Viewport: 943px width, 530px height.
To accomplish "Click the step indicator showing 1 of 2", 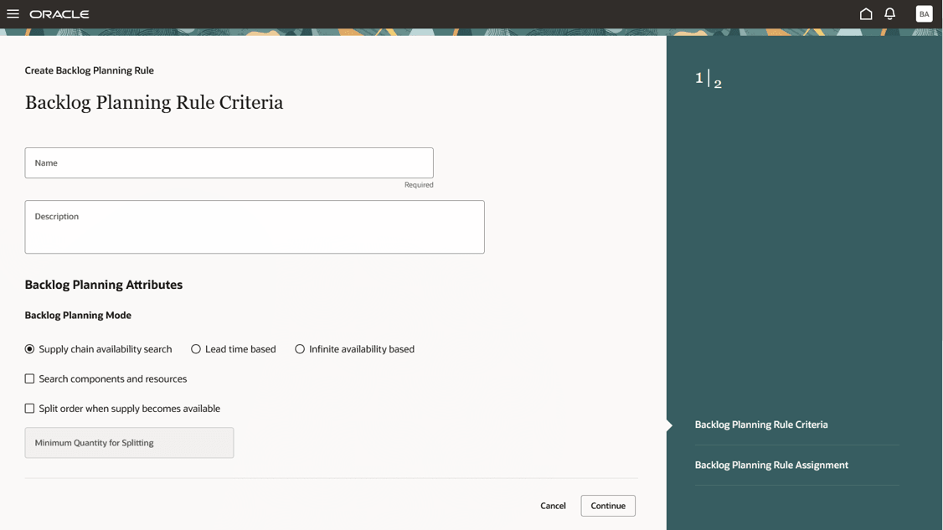I will pyautogui.click(x=708, y=80).
